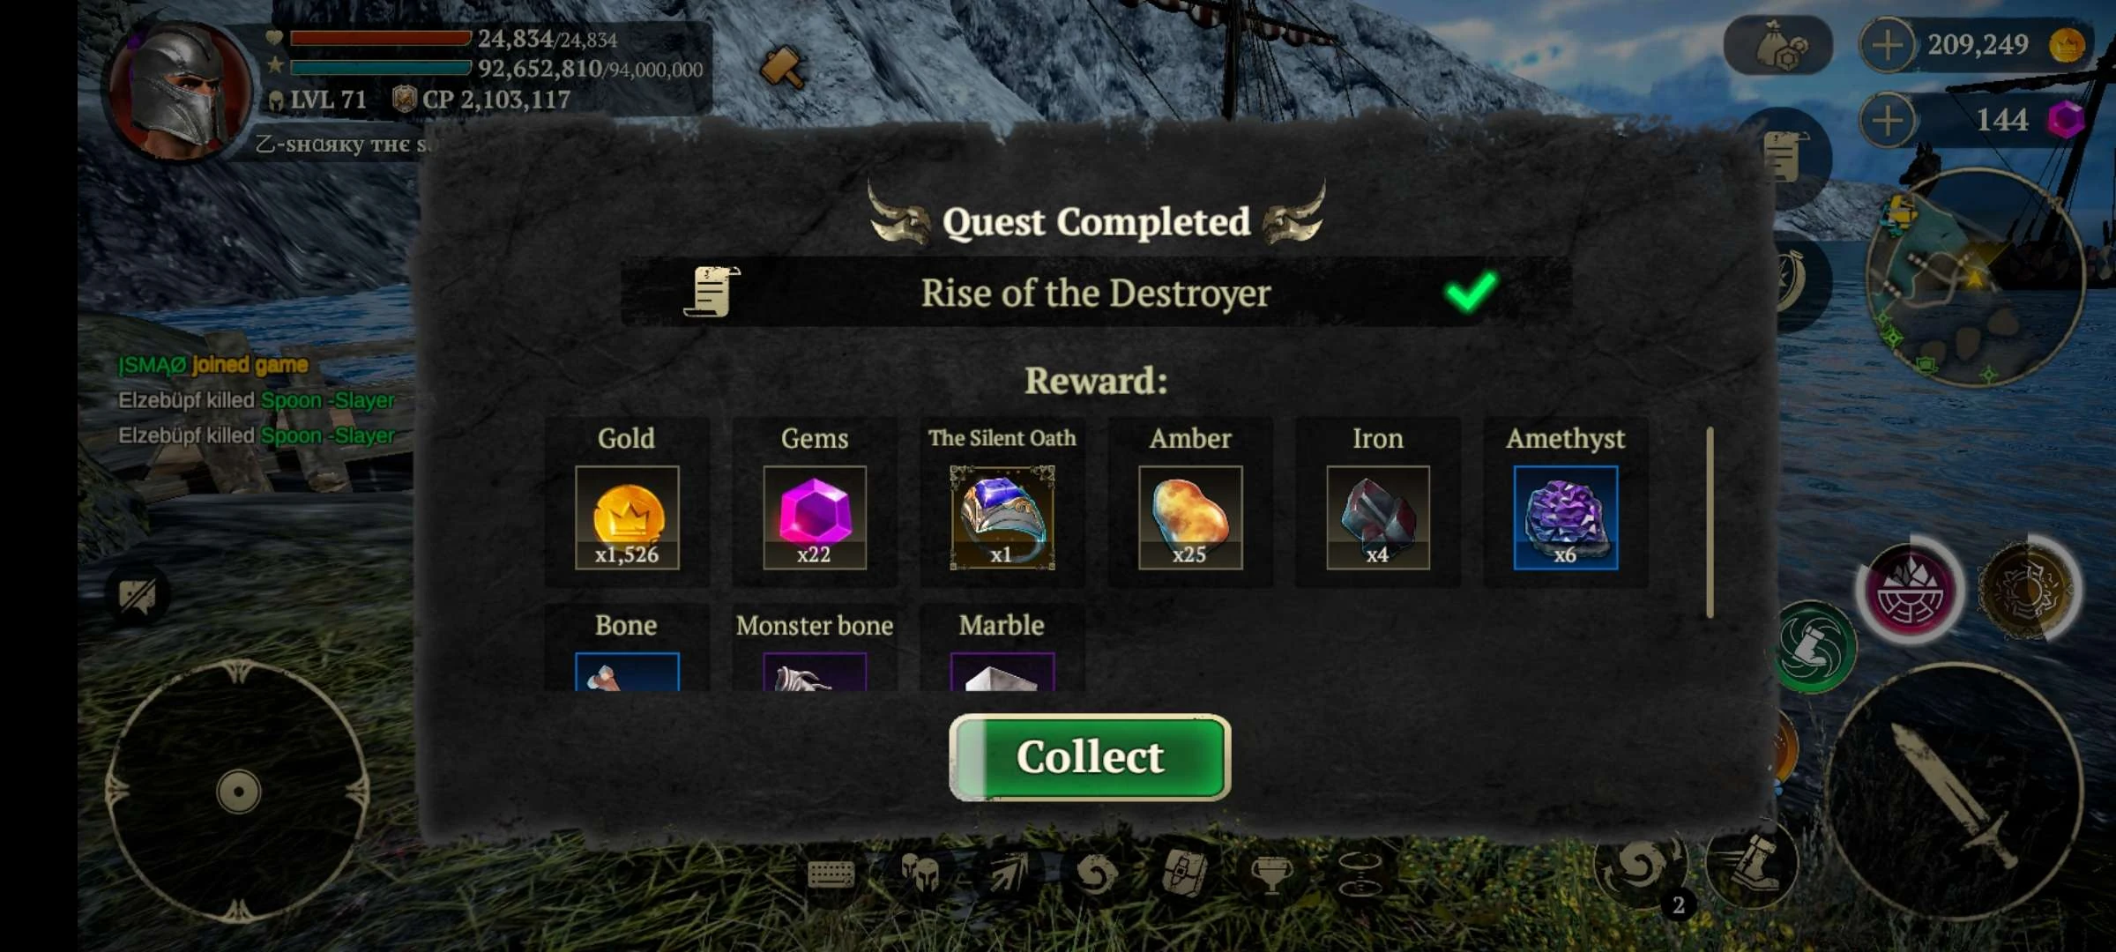The width and height of the screenshot is (2116, 952).
Task: Add more gold coins with plus
Action: click(x=1888, y=45)
